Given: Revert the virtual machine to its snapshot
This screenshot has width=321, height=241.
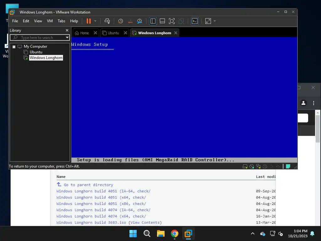Looking at the screenshot, I should tap(130, 21).
